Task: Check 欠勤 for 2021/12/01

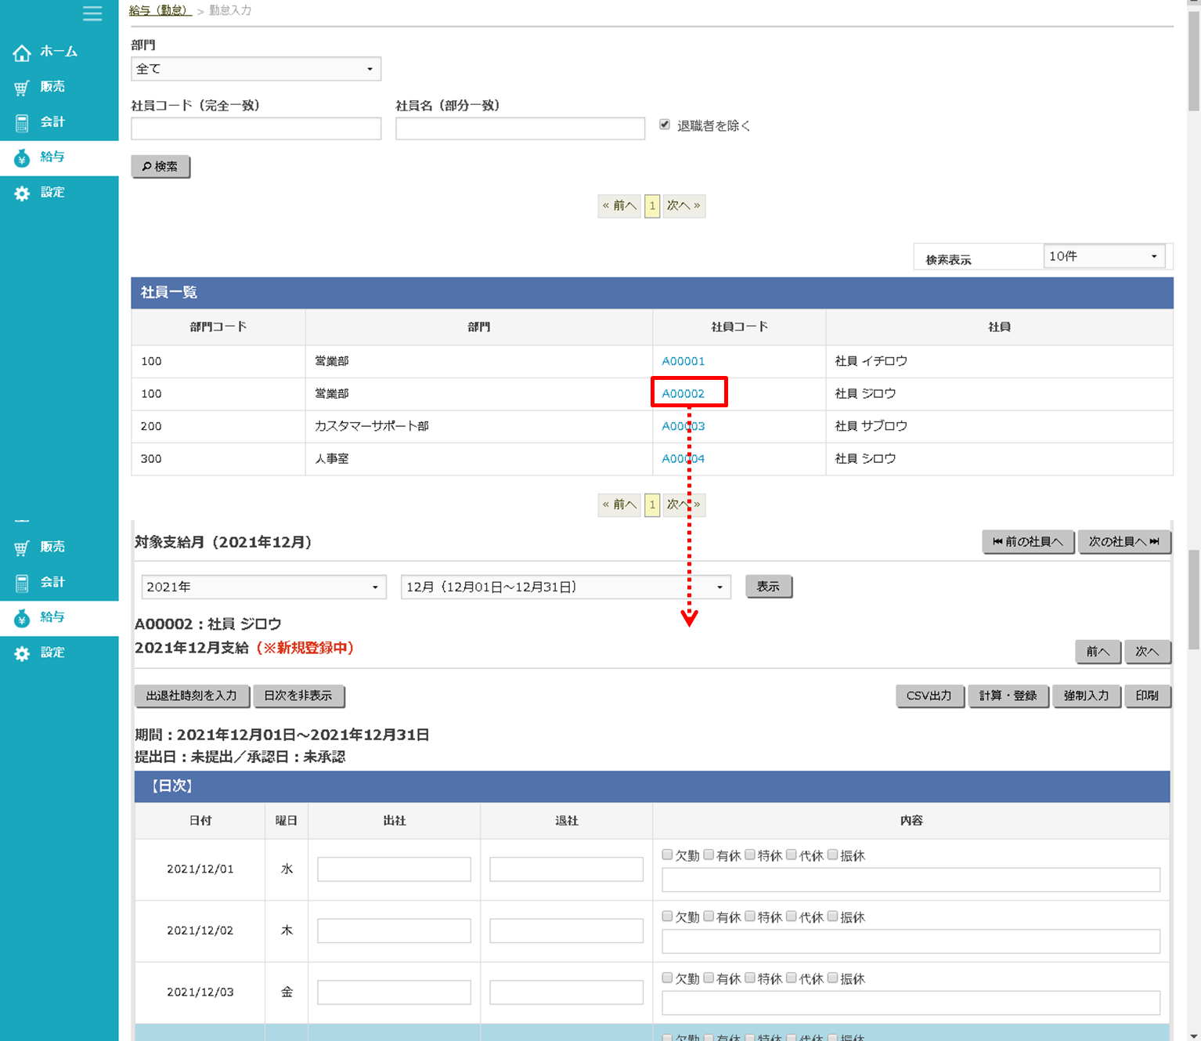Action: [667, 855]
